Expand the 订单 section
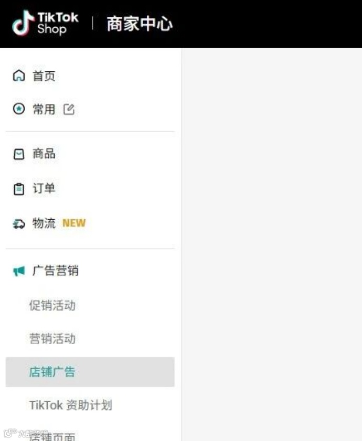The image size is (362, 441). click(x=90, y=188)
